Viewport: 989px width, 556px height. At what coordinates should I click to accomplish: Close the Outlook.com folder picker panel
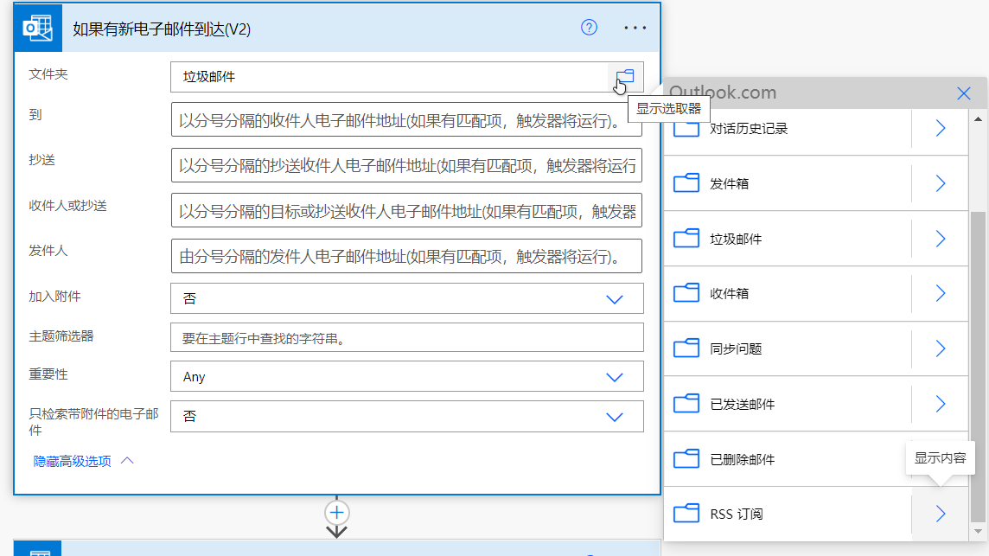963,93
